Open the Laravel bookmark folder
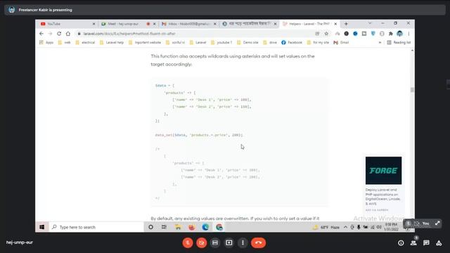The image size is (450, 253). coord(198,42)
